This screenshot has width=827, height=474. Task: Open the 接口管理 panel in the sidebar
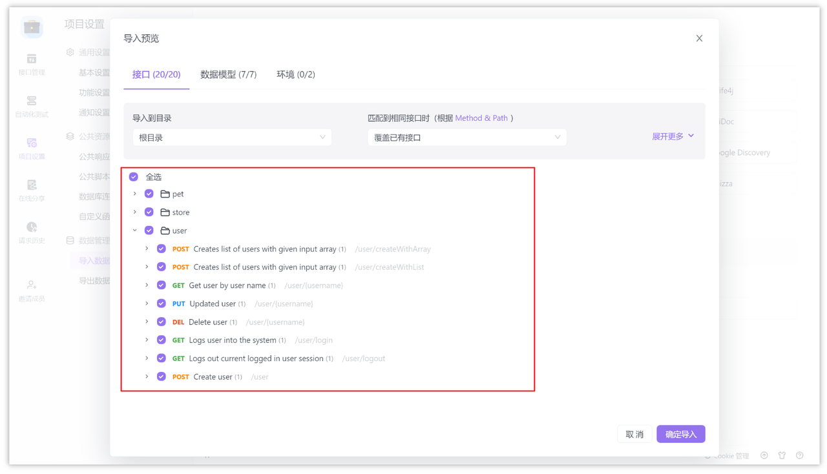(31, 63)
